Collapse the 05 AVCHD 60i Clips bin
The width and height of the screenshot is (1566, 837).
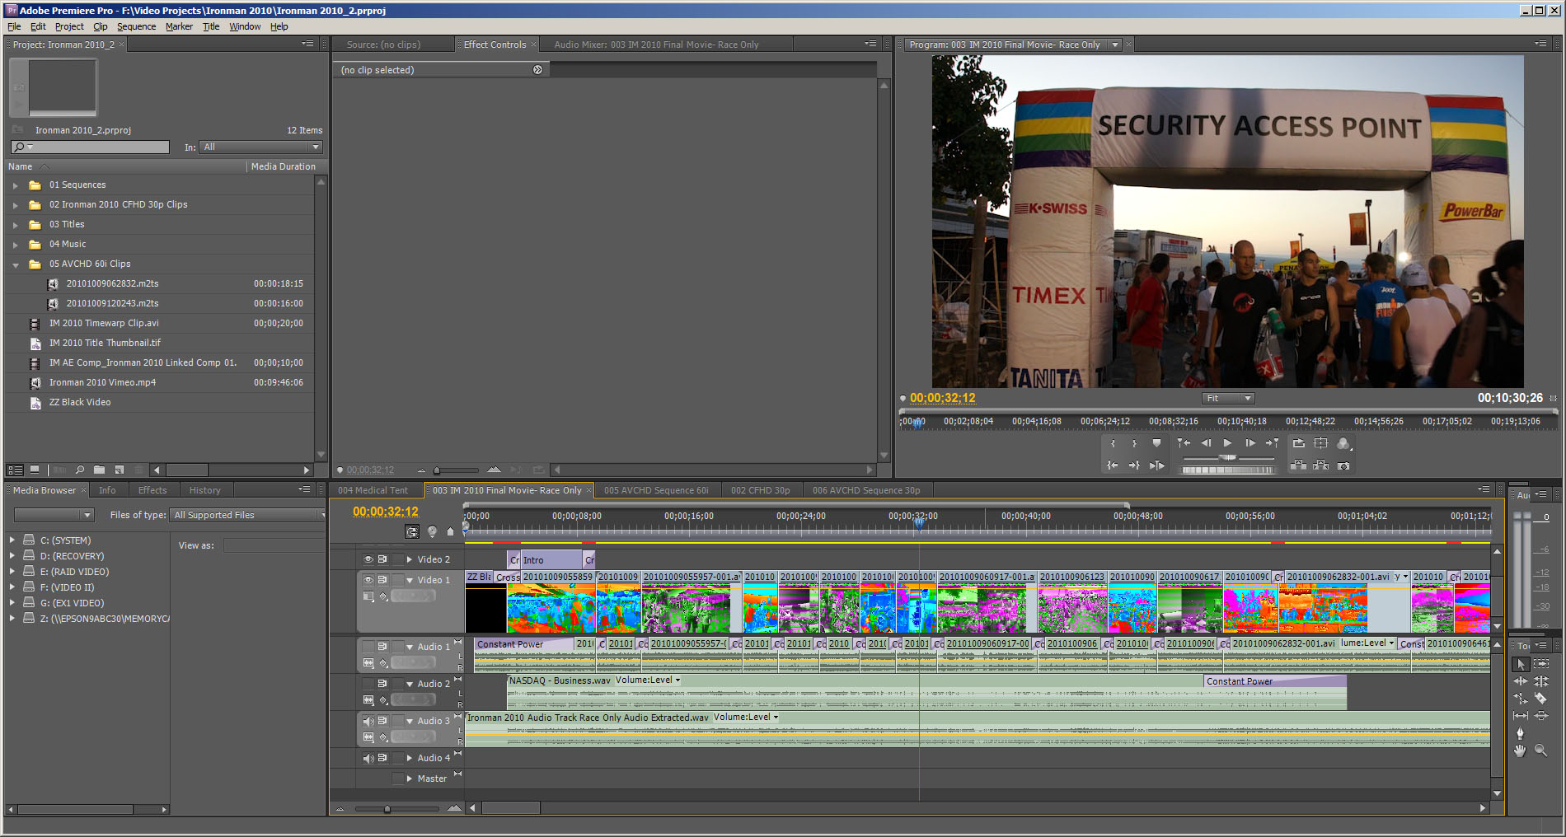click(15, 264)
